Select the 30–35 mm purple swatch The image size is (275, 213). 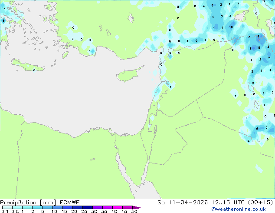tap(98, 207)
